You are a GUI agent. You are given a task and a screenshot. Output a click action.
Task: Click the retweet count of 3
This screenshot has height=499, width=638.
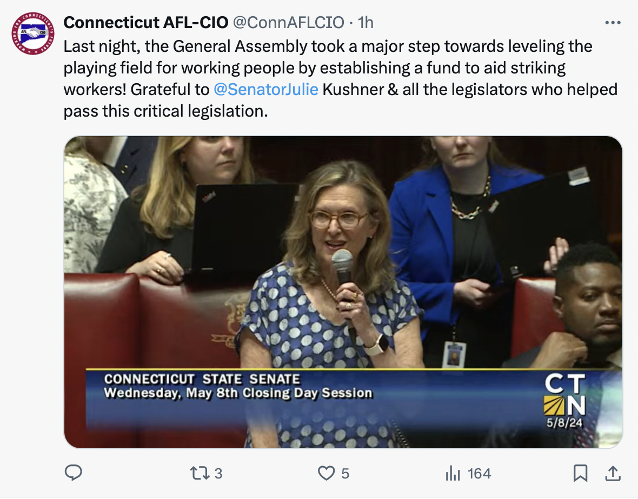click(x=218, y=474)
